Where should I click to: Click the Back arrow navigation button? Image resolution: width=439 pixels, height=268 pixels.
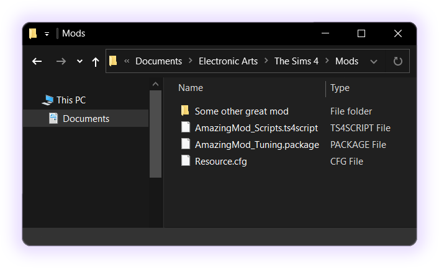click(37, 61)
